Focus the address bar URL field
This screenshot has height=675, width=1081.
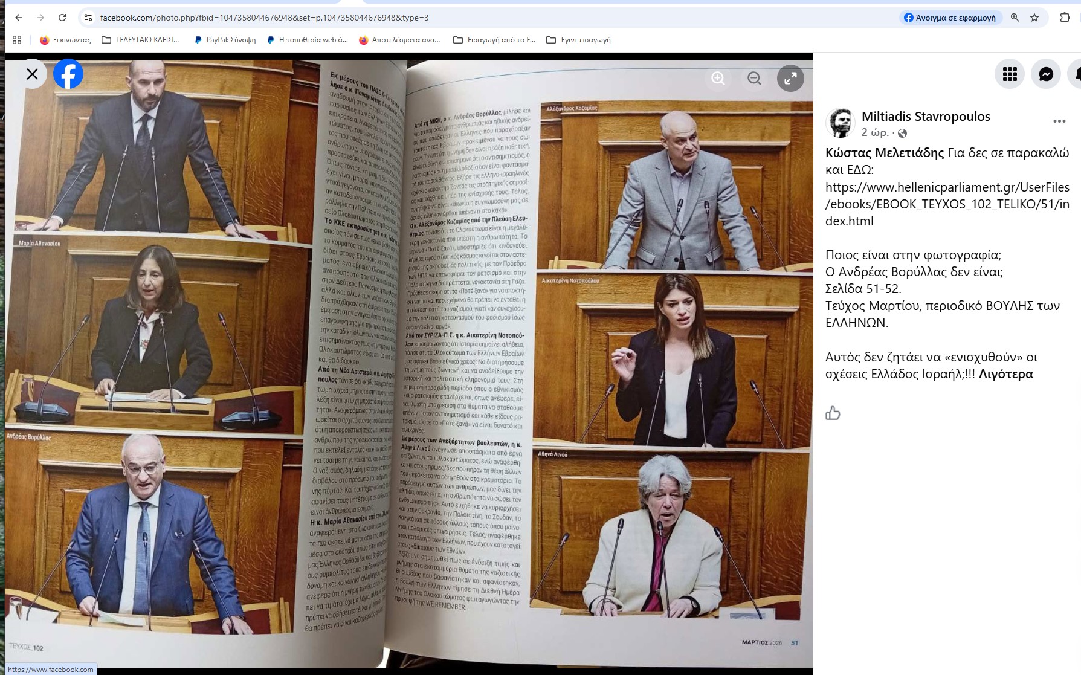pyautogui.click(x=483, y=18)
